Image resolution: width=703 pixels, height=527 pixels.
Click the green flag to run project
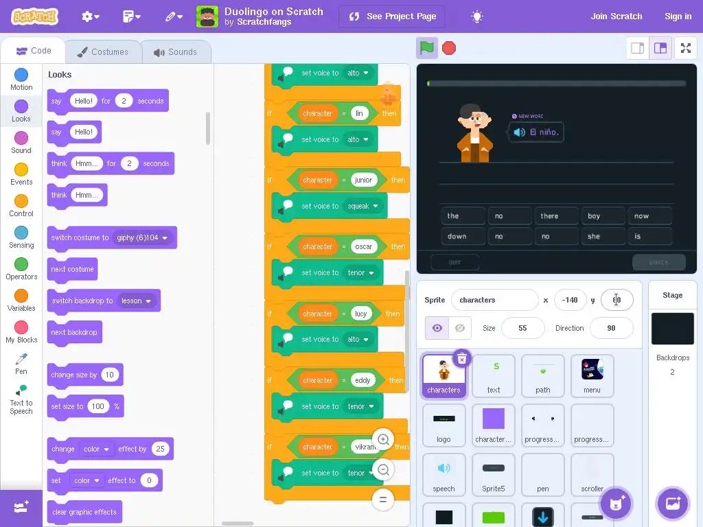pyautogui.click(x=427, y=48)
